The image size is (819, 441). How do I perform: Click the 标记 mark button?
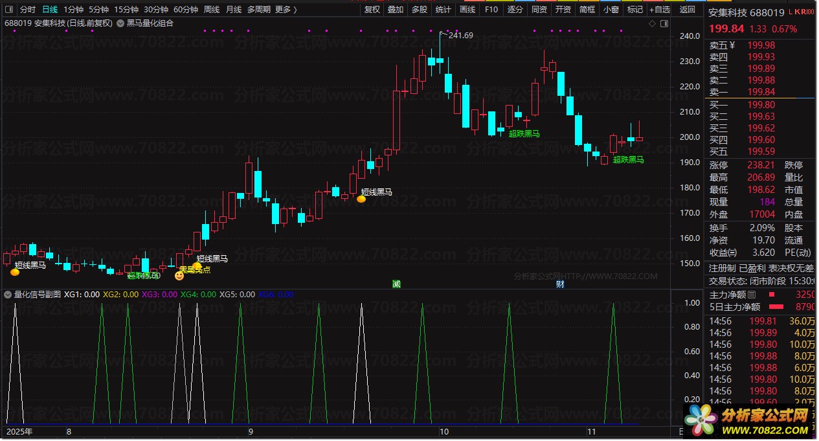pyautogui.click(x=635, y=10)
